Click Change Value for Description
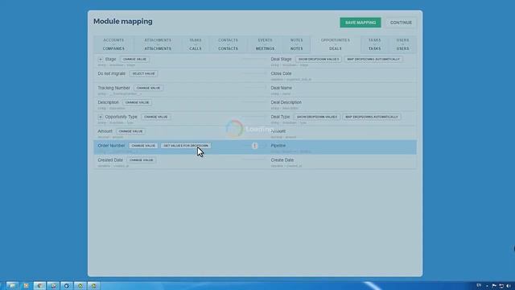515x290 pixels. point(138,102)
